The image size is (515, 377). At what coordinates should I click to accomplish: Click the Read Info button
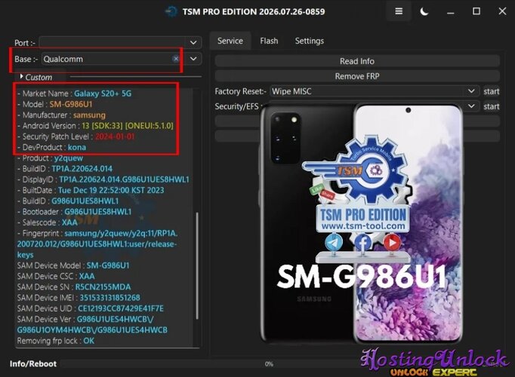pyautogui.click(x=357, y=61)
